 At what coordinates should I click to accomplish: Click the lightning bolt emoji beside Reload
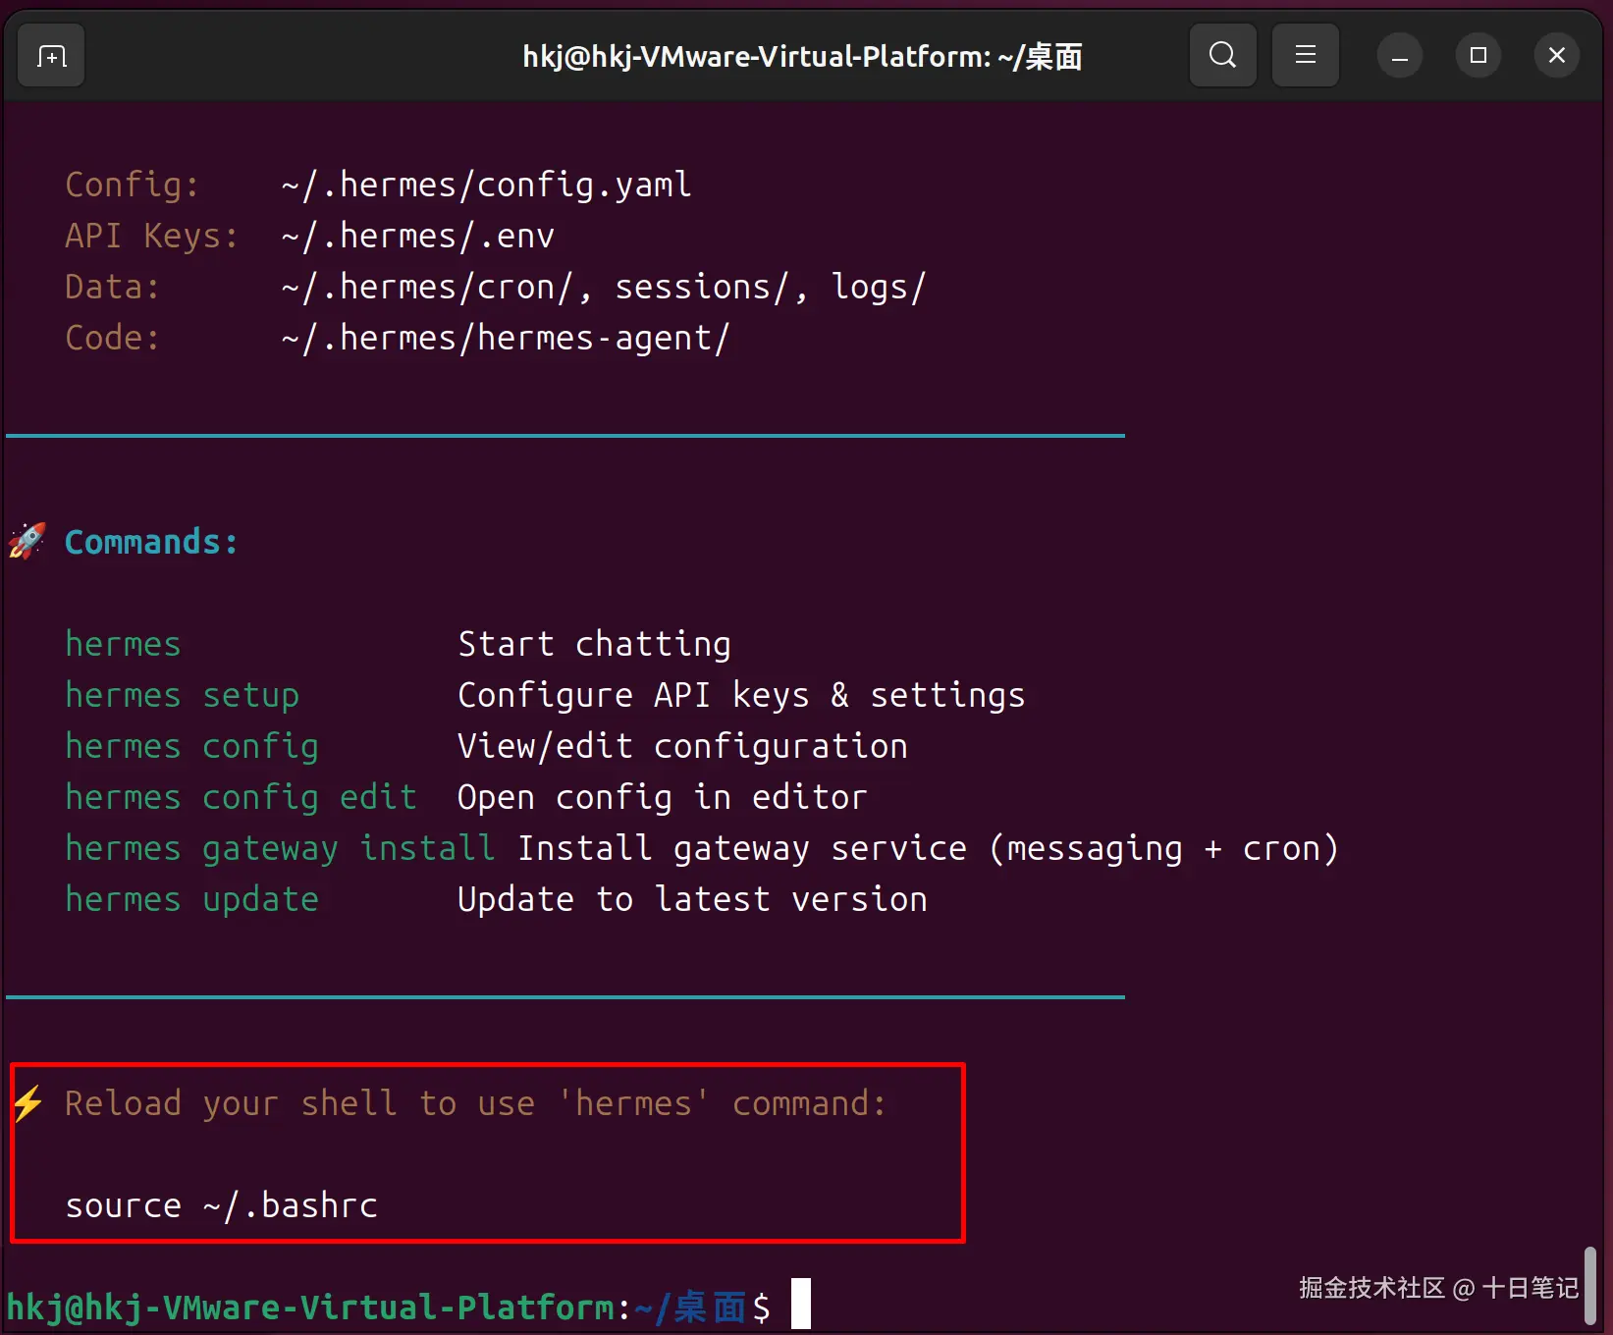(27, 1102)
